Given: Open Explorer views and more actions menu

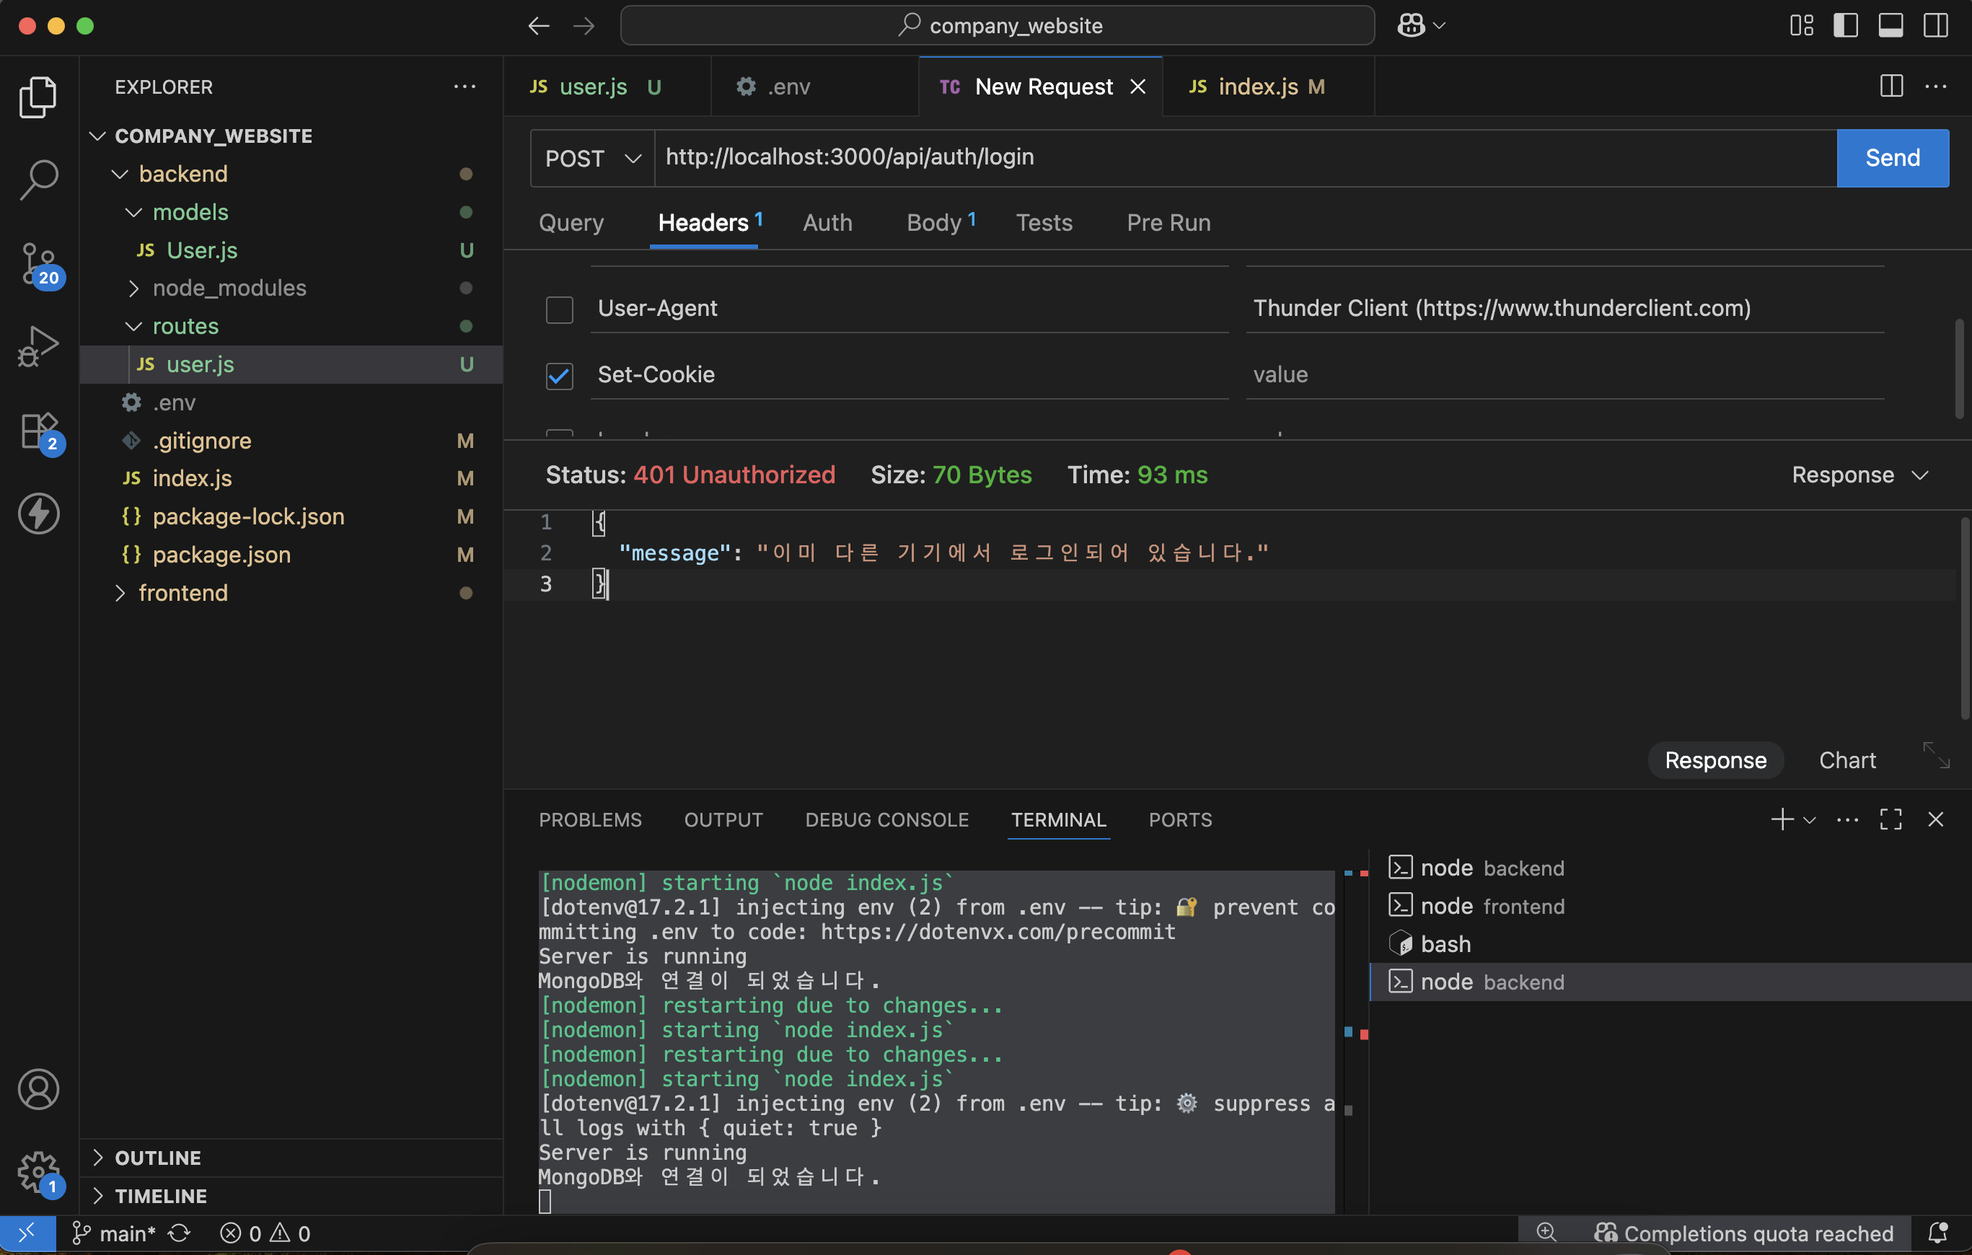Looking at the screenshot, I should point(465,87).
